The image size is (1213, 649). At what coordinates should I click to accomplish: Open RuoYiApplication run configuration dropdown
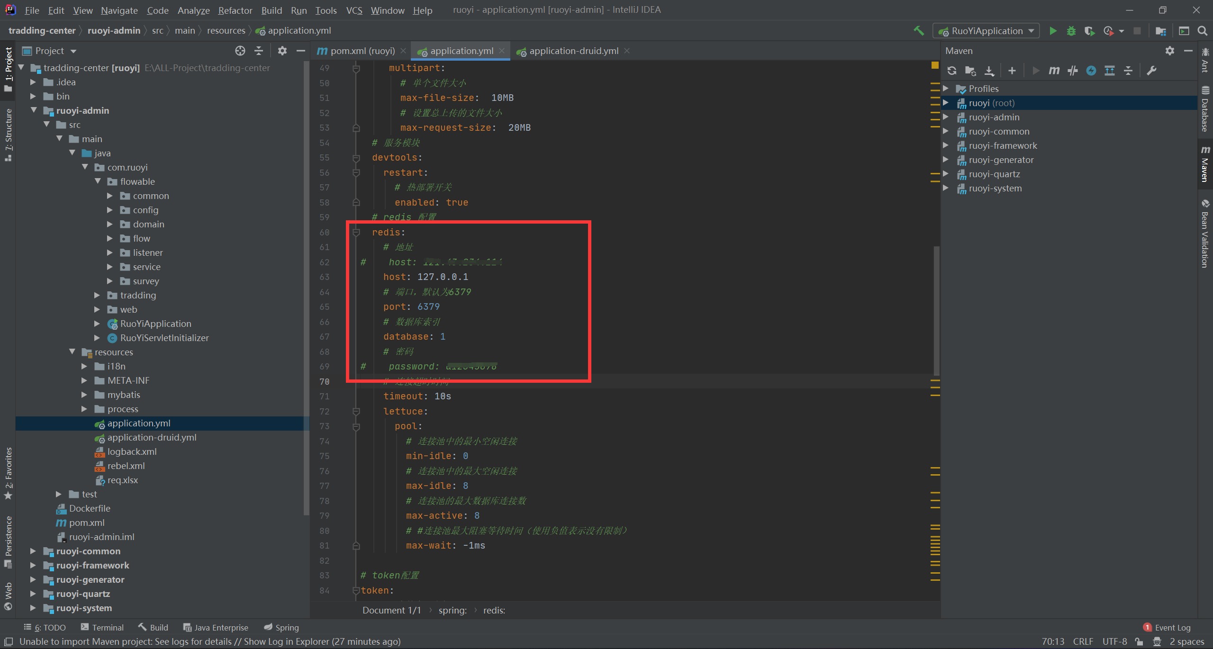coord(987,31)
